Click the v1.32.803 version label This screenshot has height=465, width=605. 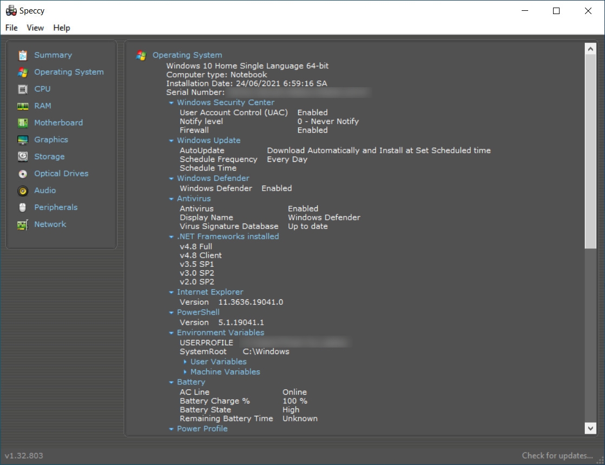pos(24,456)
